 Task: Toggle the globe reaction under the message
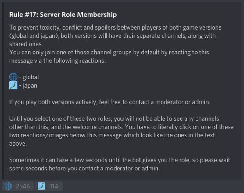18,186
